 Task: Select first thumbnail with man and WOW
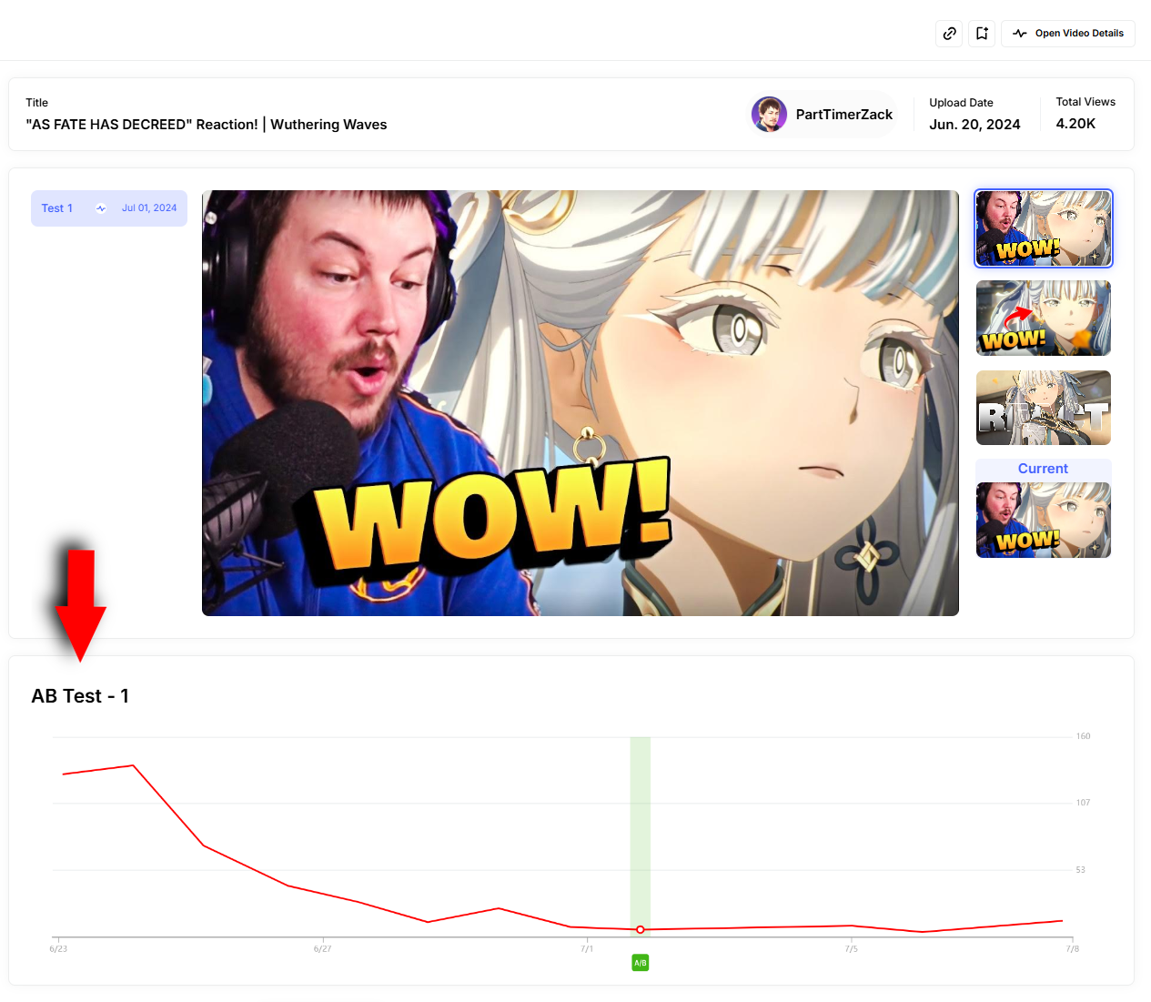pyautogui.click(x=1044, y=228)
